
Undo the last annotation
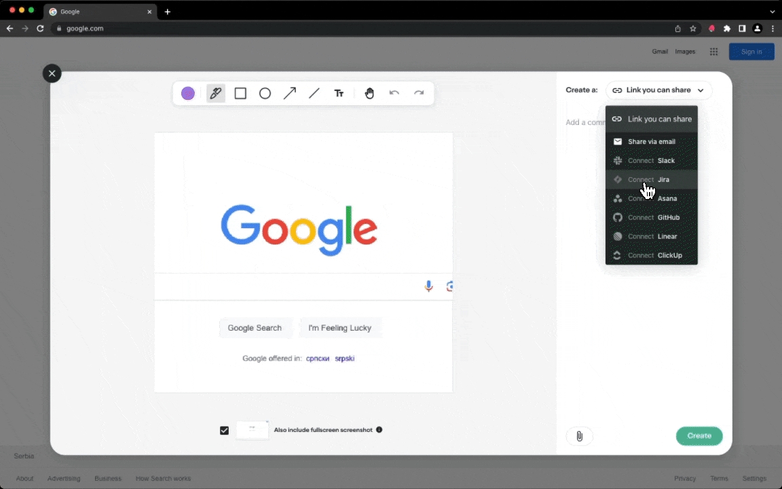(x=394, y=93)
